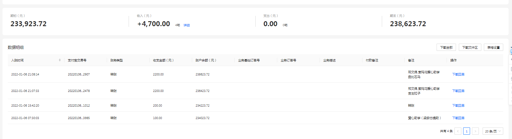Click the closing balance 238,623.72
Viewport: 512px width, 139px height.
pyautogui.click(x=408, y=24)
